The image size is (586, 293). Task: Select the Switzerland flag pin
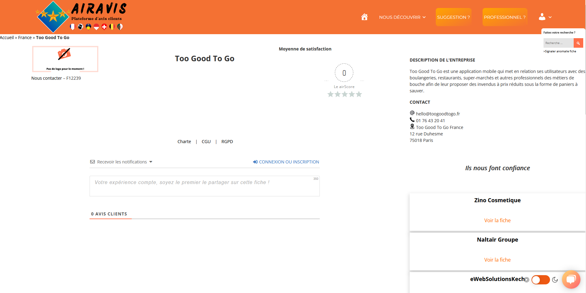104,27
